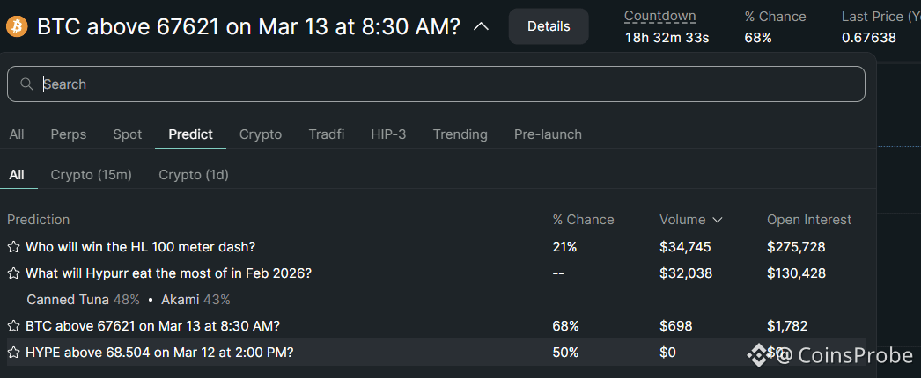
Task: Open the Trending tab
Action: point(460,134)
